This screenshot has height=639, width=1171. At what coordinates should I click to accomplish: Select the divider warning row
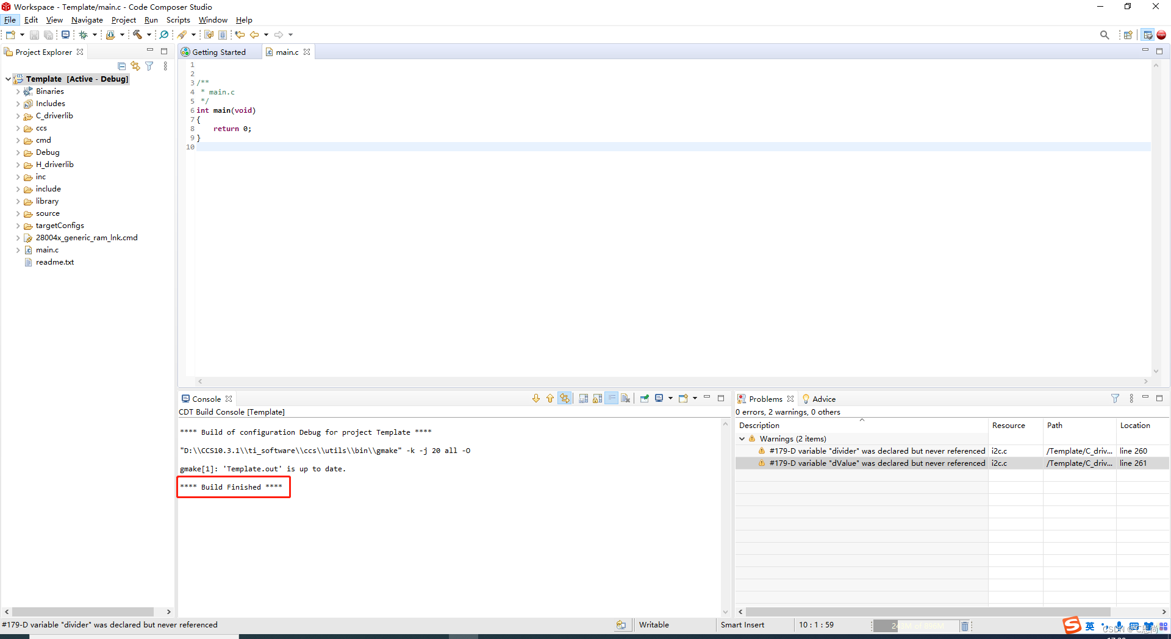[x=951, y=451]
